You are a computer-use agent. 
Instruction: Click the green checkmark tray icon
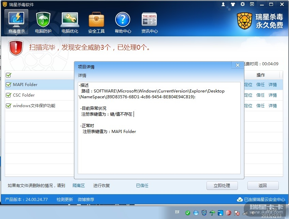pyautogui.click(x=188, y=213)
